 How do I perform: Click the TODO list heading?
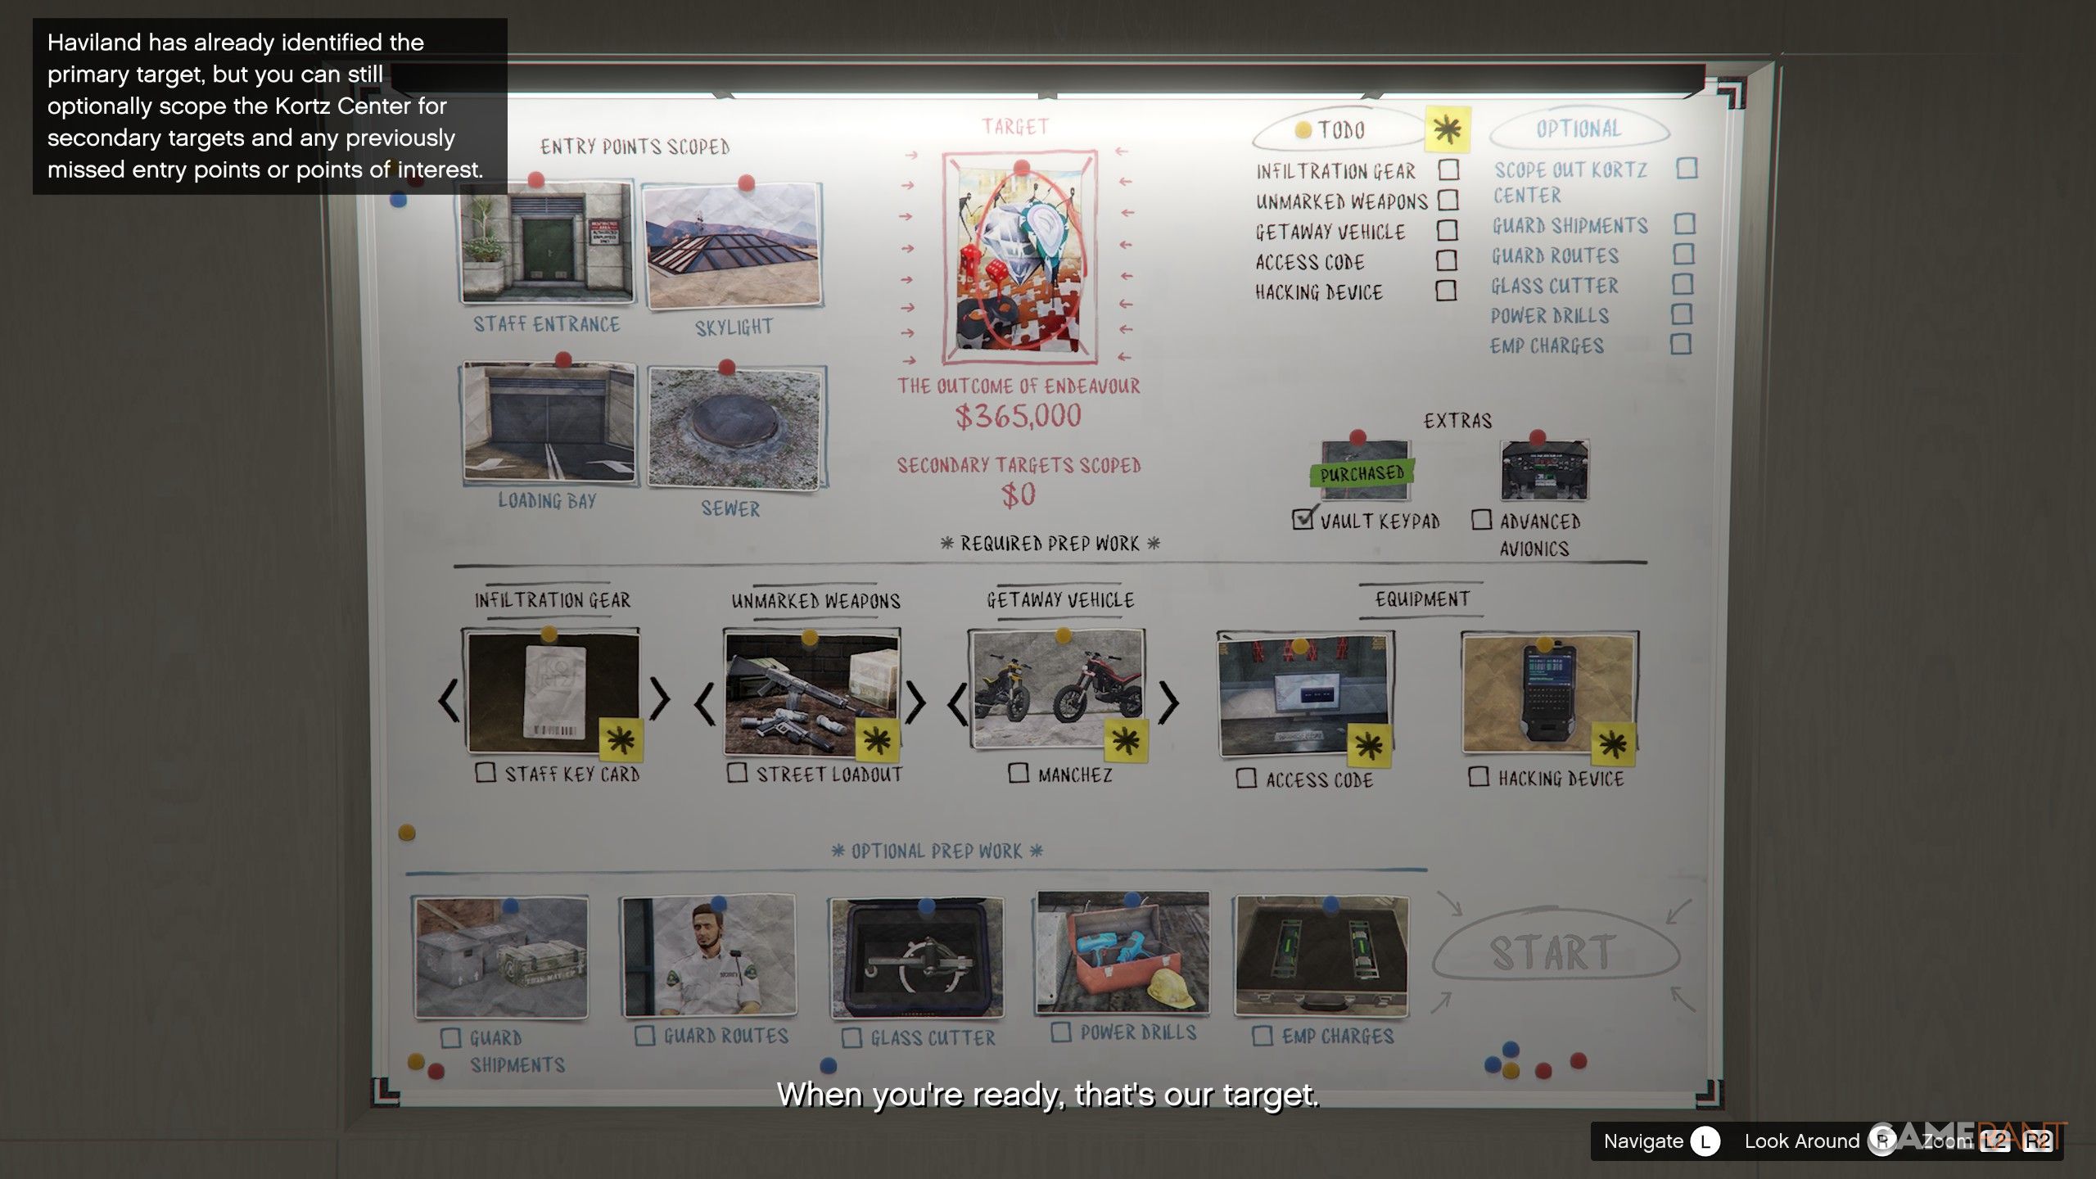1341,129
